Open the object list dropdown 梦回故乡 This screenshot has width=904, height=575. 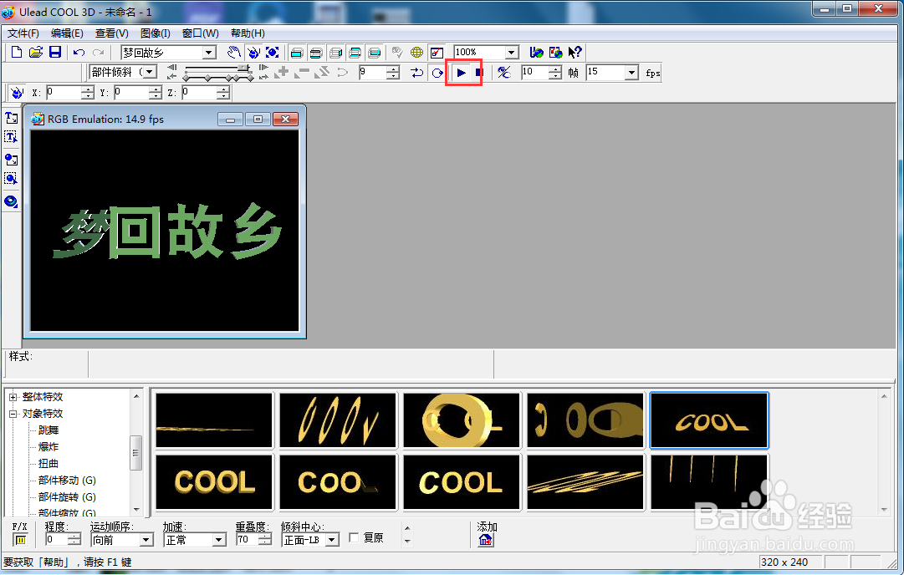(x=209, y=53)
